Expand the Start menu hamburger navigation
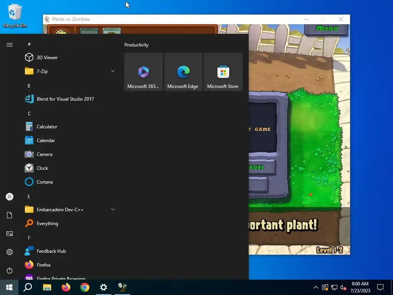Image resolution: width=393 pixels, height=295 pixels. [10, 45]
